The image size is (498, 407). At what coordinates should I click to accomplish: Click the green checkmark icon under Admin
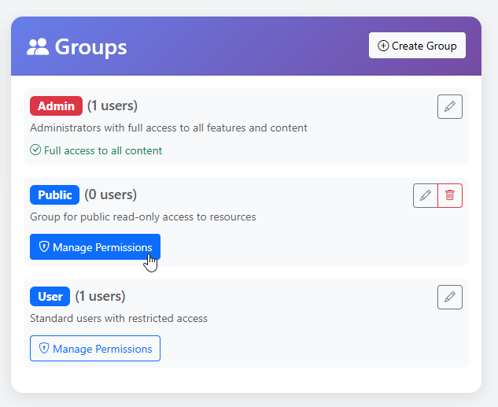point(35,150)
